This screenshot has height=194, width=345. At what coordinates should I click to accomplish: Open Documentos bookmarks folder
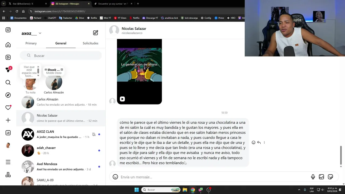tap(18, 18)
